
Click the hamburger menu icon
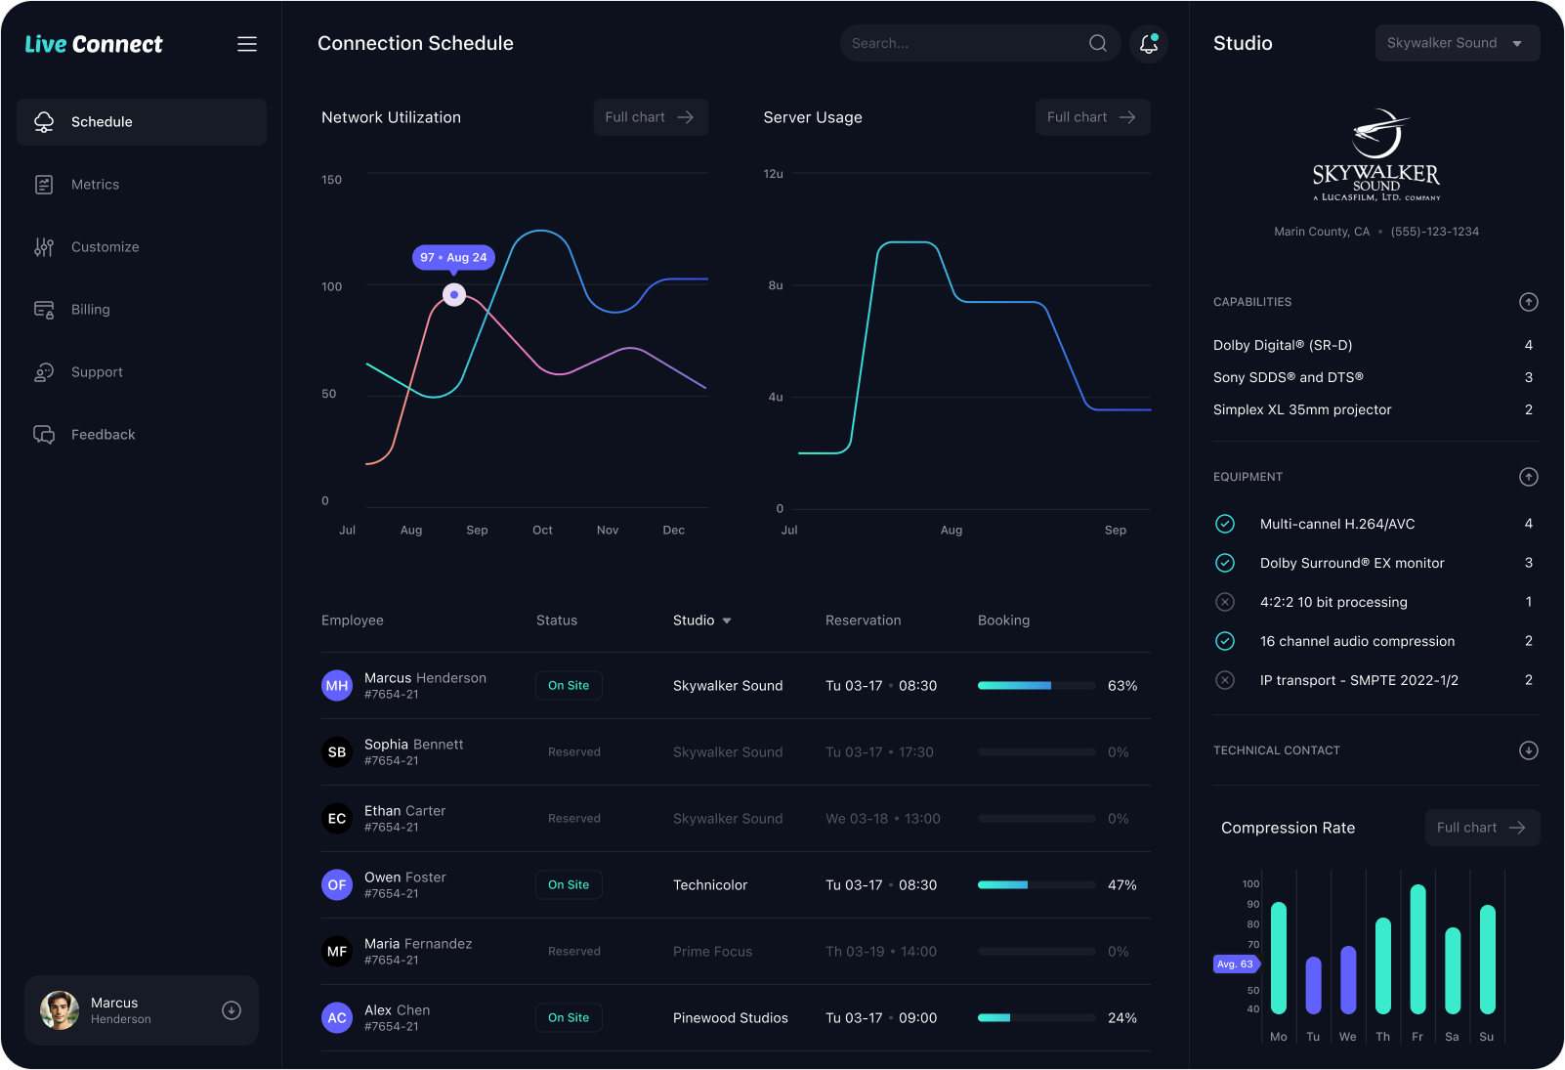point(247,44)
